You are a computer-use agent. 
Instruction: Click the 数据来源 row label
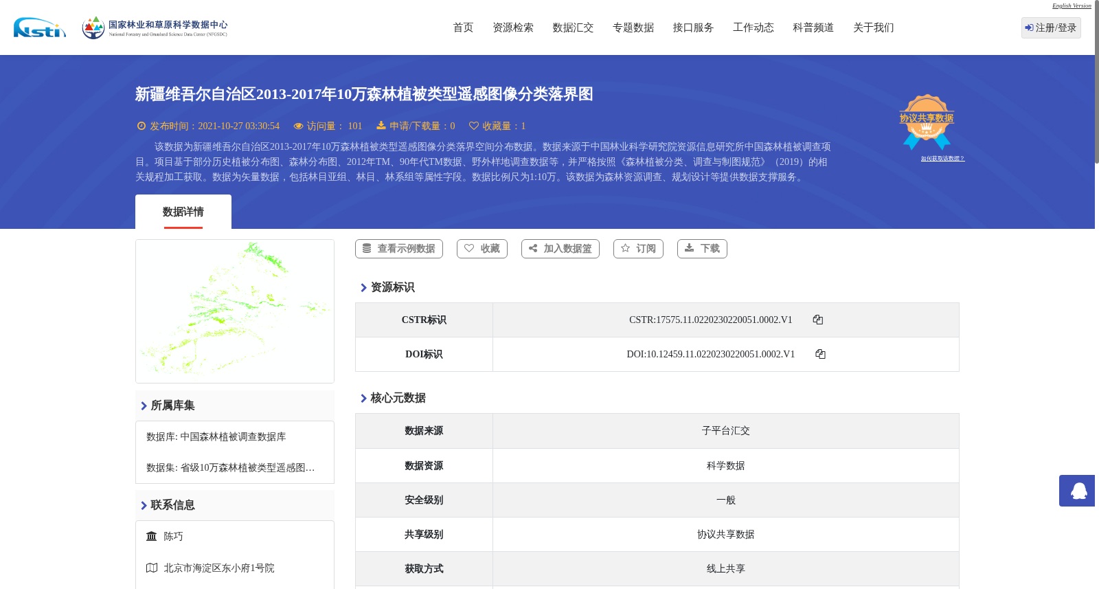coord(424,431)
